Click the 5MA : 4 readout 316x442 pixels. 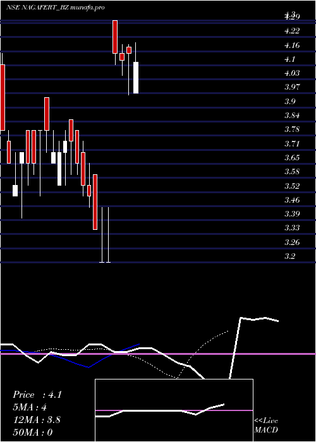[x=30, y=407]
